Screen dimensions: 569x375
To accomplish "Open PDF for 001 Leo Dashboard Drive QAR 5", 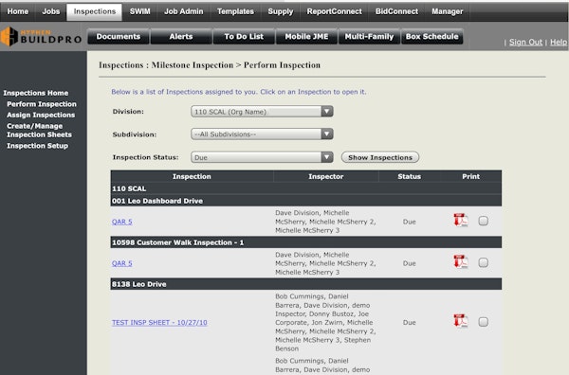I will [x=461, y=220].
